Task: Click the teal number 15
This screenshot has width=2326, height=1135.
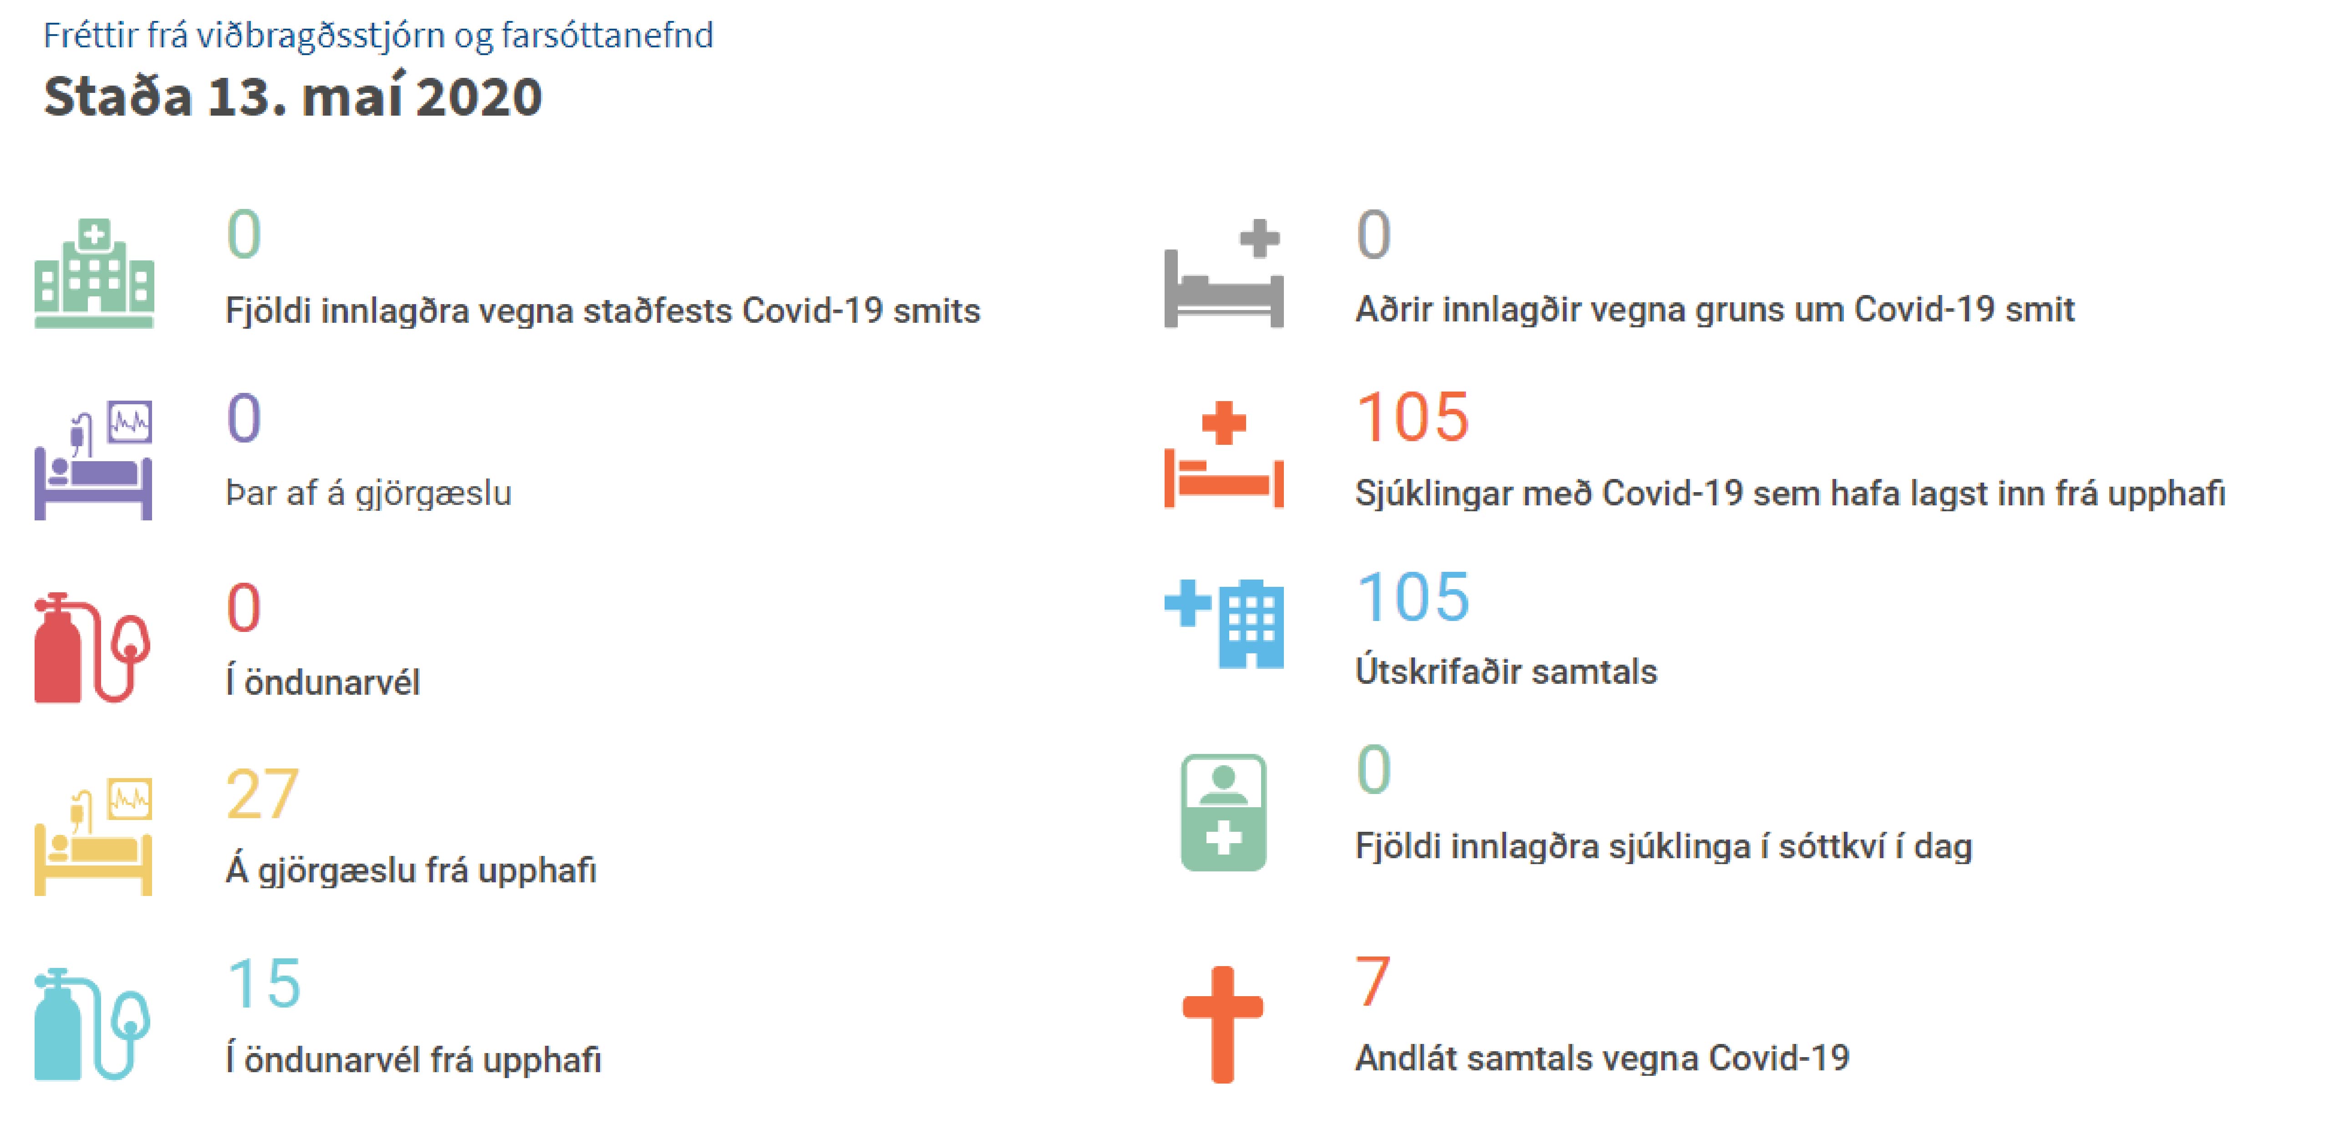Action: click(263, 983)
